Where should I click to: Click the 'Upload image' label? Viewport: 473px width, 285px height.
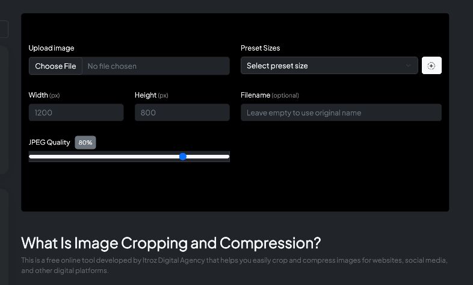point(52,48)
